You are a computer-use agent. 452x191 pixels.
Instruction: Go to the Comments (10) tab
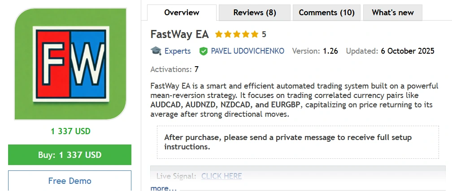click(326, 13)
